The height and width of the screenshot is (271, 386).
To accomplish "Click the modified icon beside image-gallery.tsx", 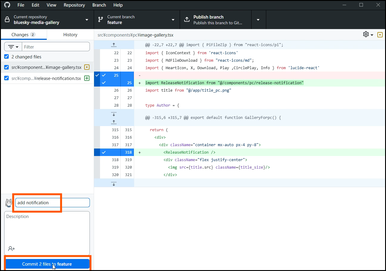I will 87,67.
